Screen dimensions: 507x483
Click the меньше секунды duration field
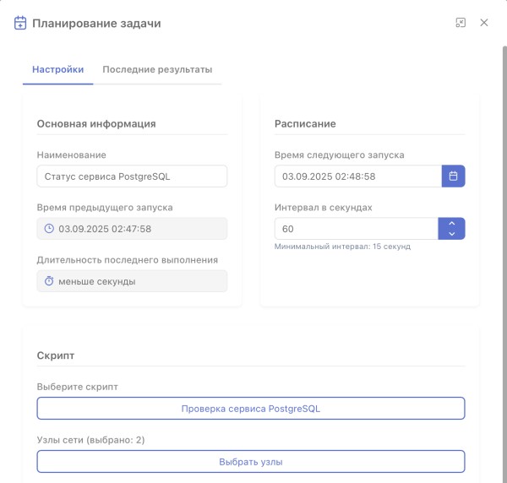pos(132,281)
